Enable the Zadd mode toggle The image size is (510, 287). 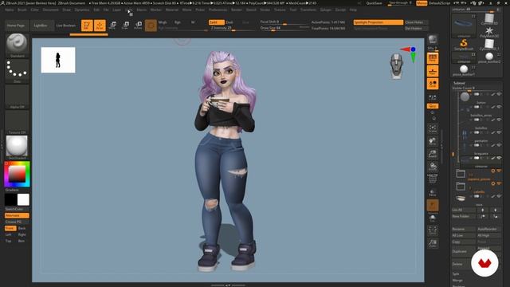[x=216, y=22]
